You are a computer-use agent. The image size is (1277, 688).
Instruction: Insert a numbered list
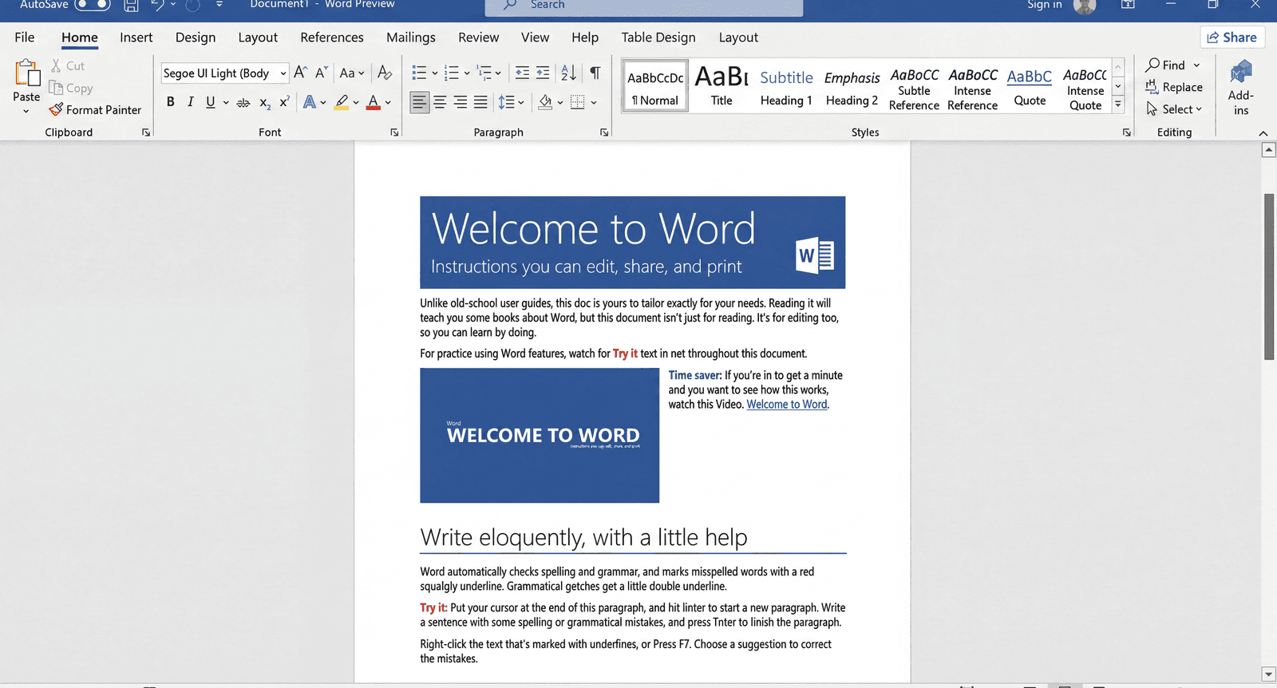[451, 73]
